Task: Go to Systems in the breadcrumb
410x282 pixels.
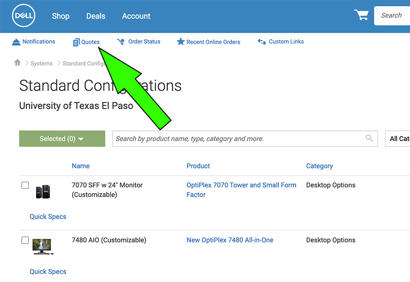Action: [42, 64]
